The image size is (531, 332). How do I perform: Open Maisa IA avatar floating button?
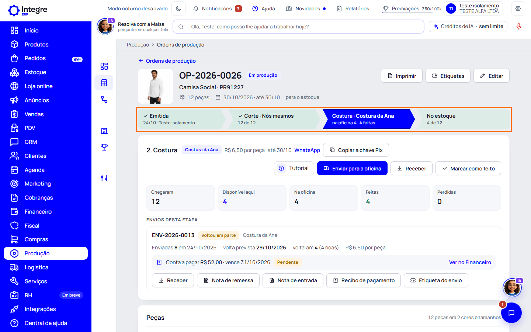pyautogui.click(x=512, y=287)
